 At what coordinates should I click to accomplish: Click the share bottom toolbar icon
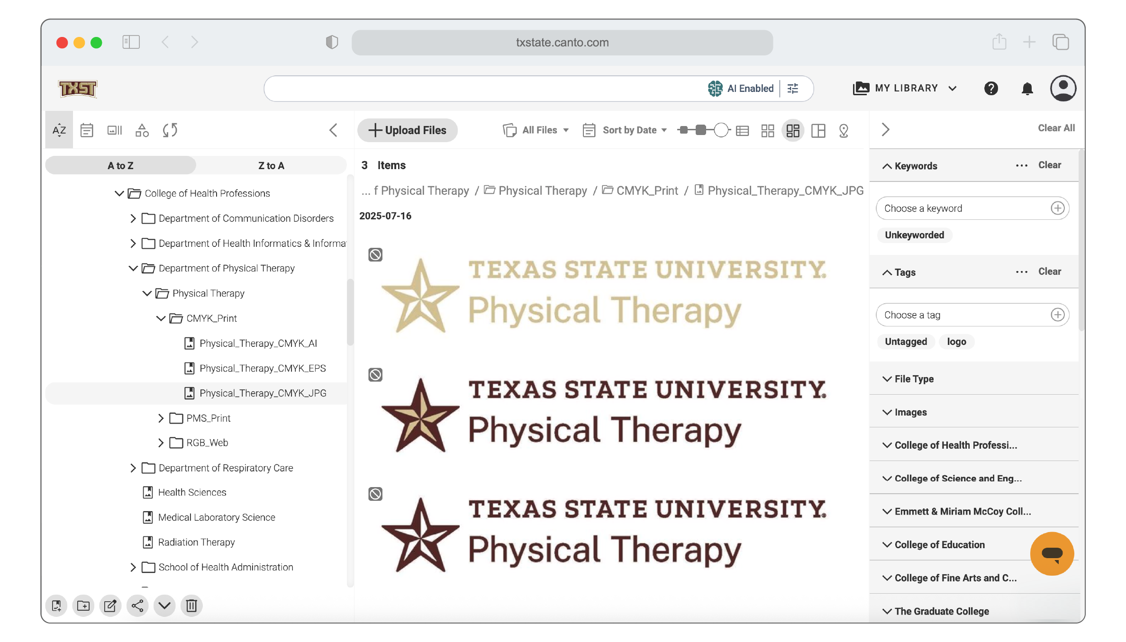(x=137, y=606)
